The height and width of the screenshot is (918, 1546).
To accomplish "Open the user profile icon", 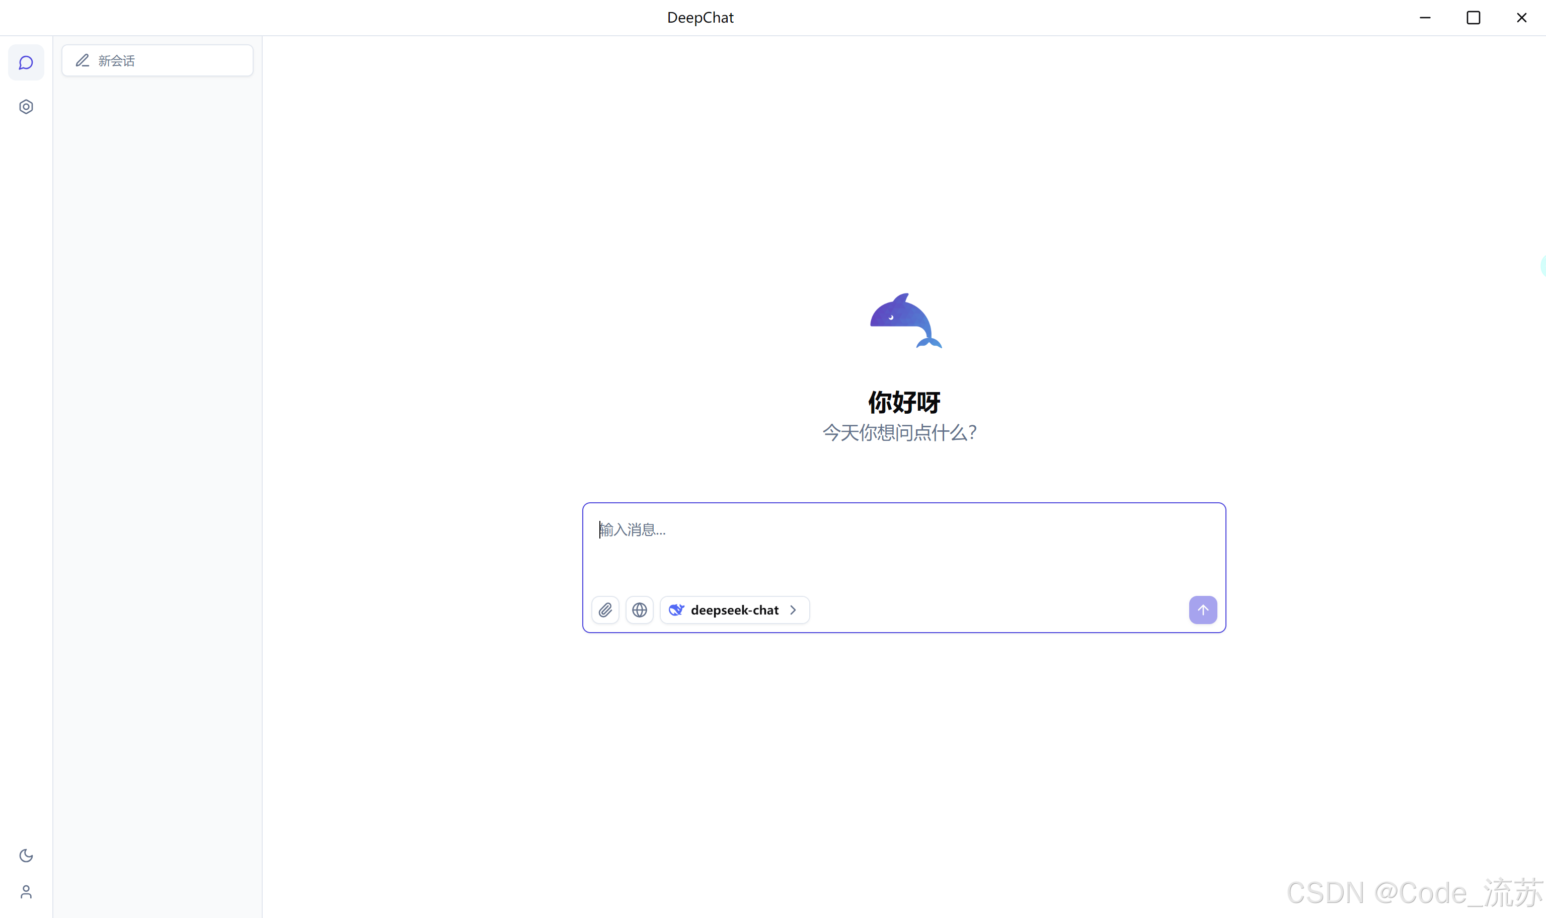I will pos(26,891).
